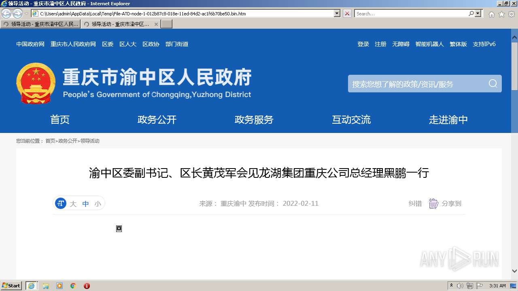Follow the 区政协 link
518x291 pixels.
(x=151, y=44)
